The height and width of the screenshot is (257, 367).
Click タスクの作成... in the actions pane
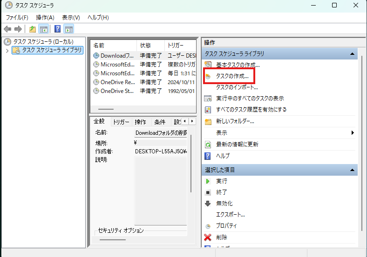click(232, 76)
